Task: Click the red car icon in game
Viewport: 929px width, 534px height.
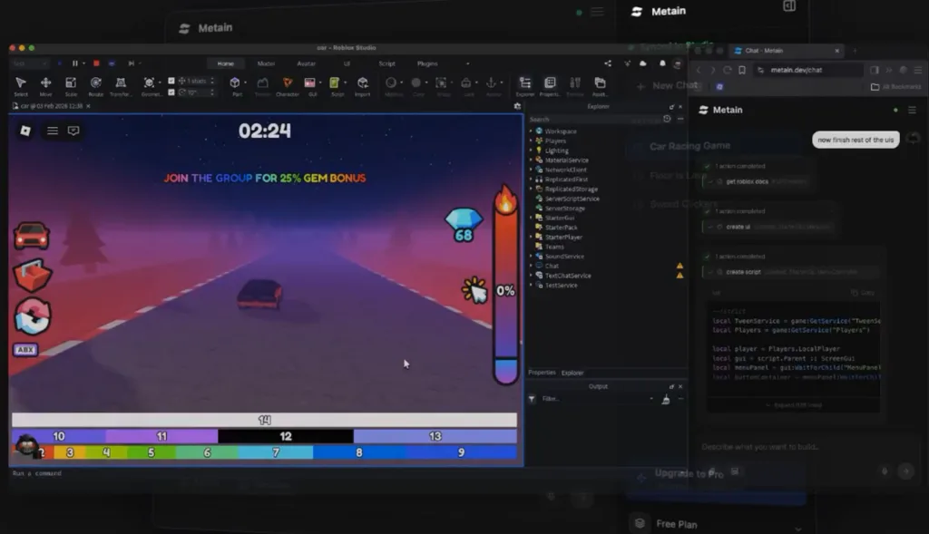Action: 32,235
